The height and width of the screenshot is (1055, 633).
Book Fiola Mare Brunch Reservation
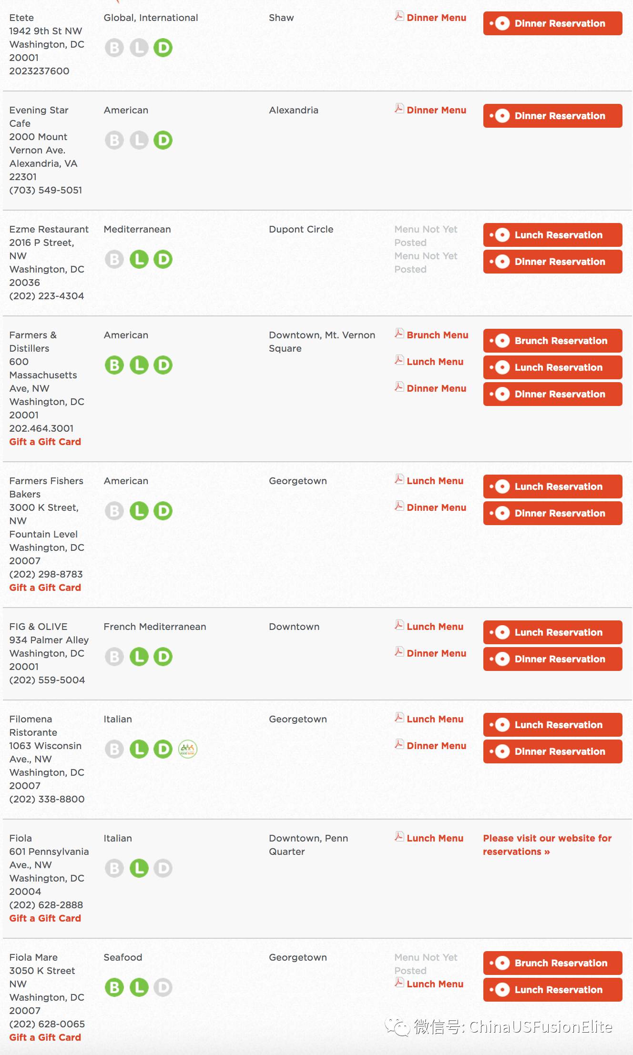[553, 963]
